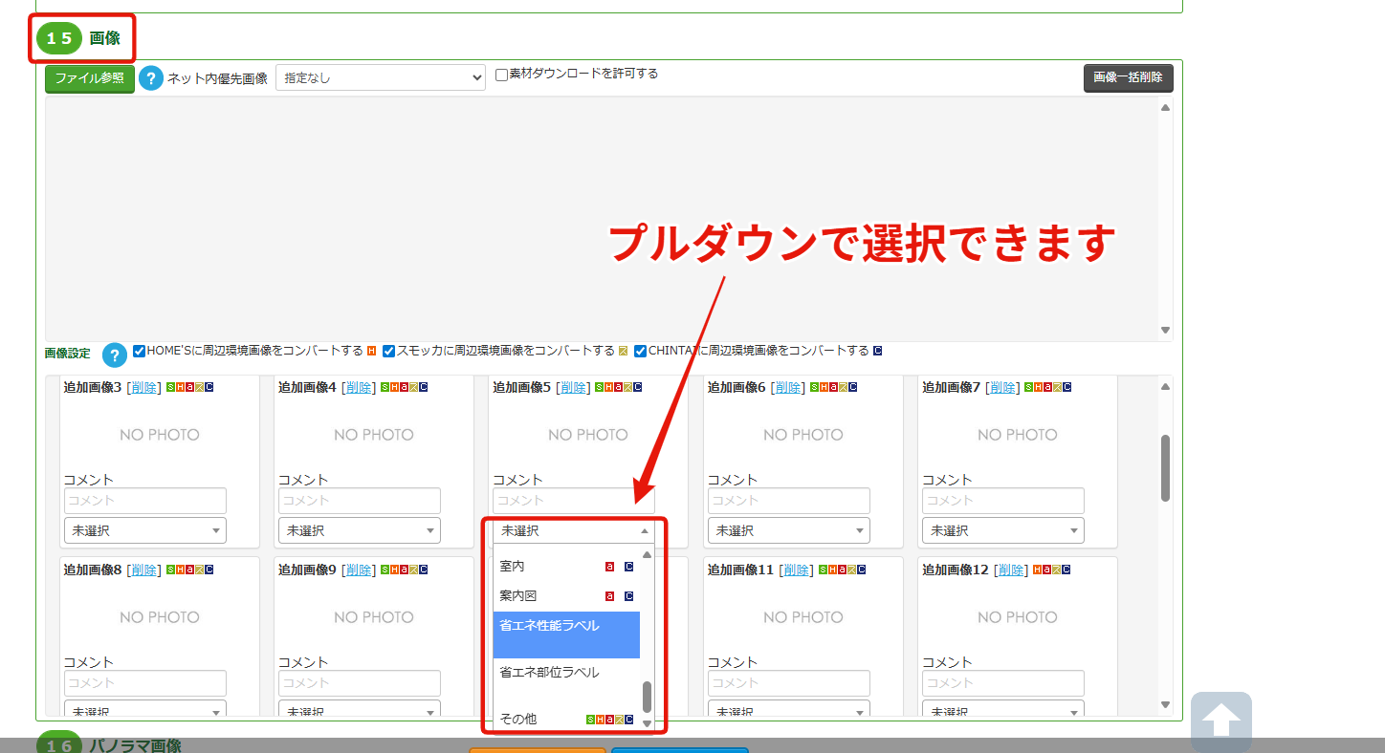The image size is (1385, 753).
Task: Click the scroll-to-top arrow icon
Action: point(1220,722)
